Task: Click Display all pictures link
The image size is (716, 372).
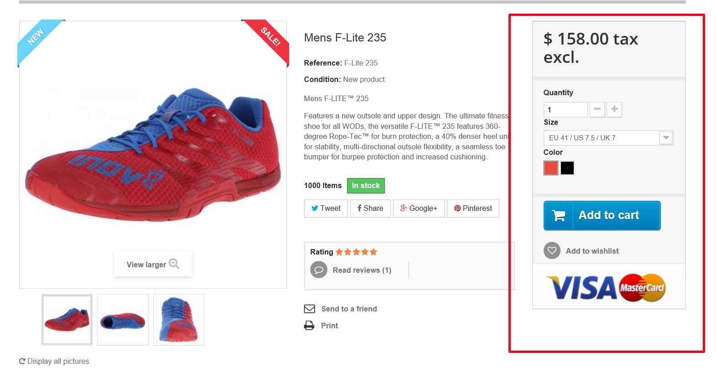Action: click(54, 361)
